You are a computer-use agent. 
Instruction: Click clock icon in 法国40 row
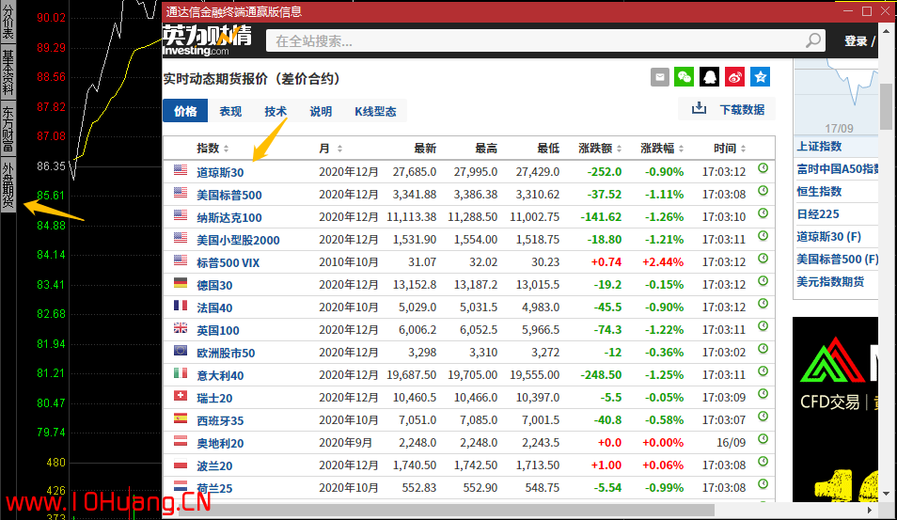click(x=763, y=304)
